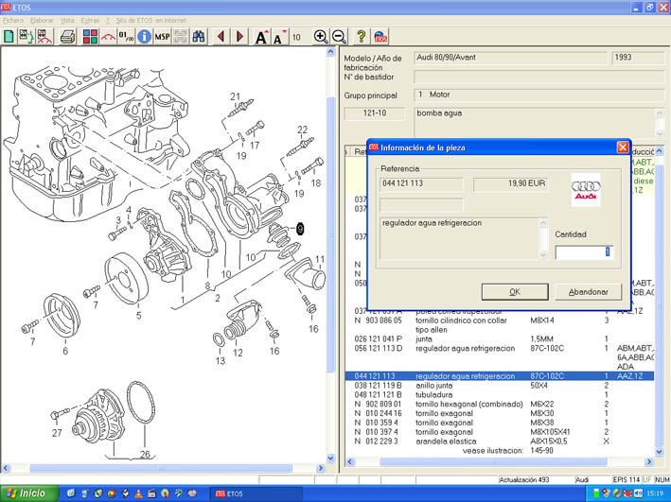Open the ? help menu

[108, 20]
